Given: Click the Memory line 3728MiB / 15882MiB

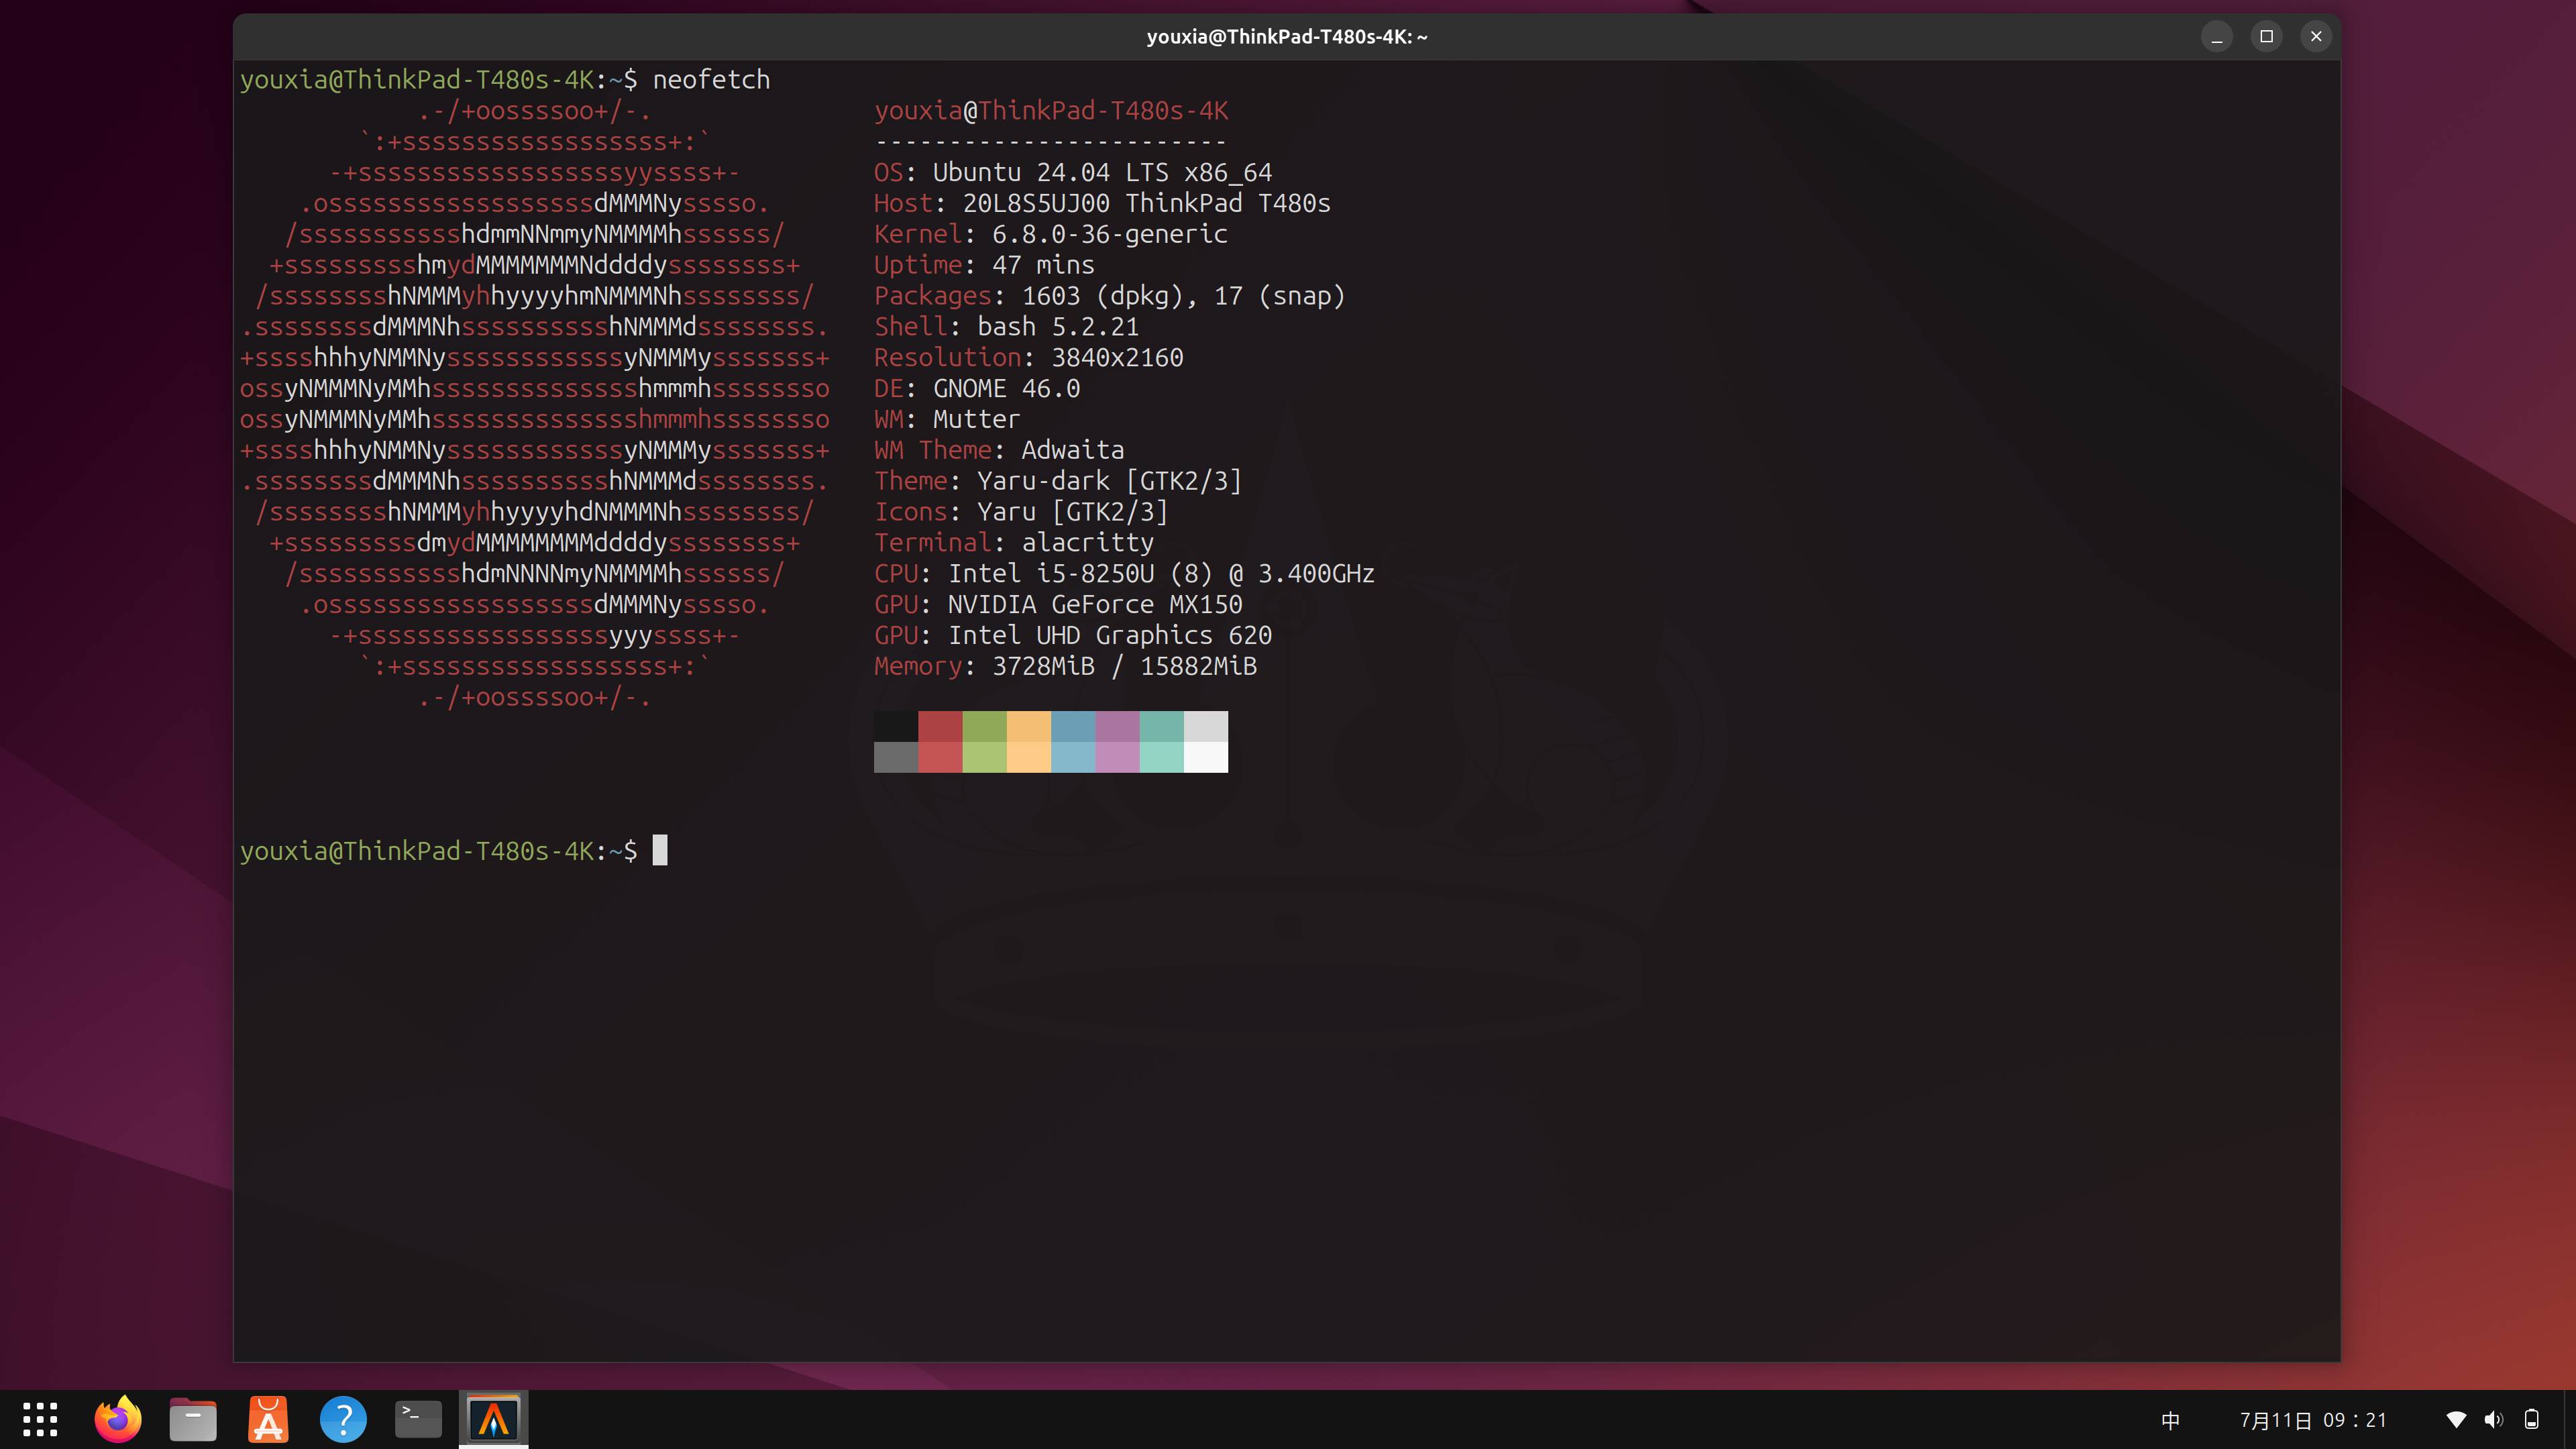Looking at the screenshot, I should point(1065,666).
